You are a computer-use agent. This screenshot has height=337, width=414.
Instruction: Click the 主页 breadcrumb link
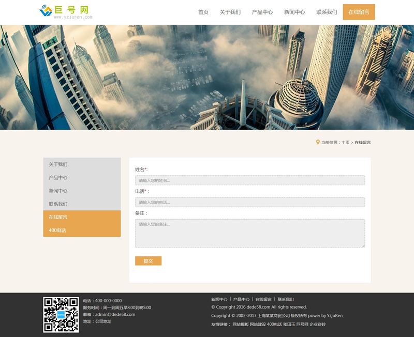(345, 143)
